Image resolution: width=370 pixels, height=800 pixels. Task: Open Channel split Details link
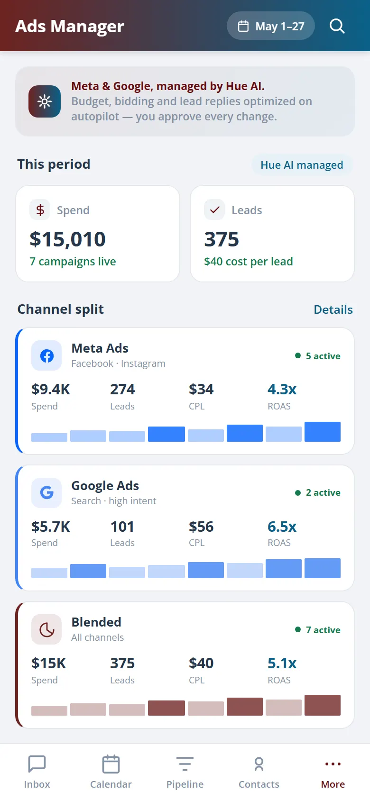tap(333, 309)
